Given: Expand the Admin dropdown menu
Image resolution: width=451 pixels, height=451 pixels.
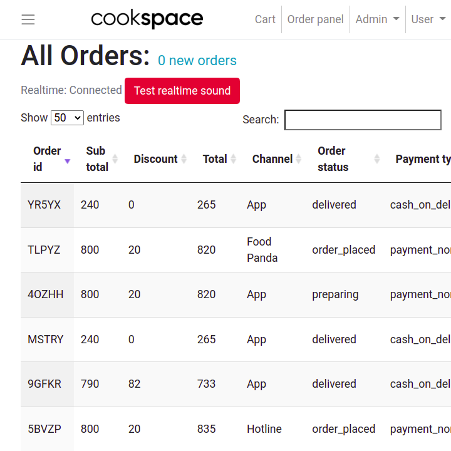Looking at the screenshot, I should point(377,19).
